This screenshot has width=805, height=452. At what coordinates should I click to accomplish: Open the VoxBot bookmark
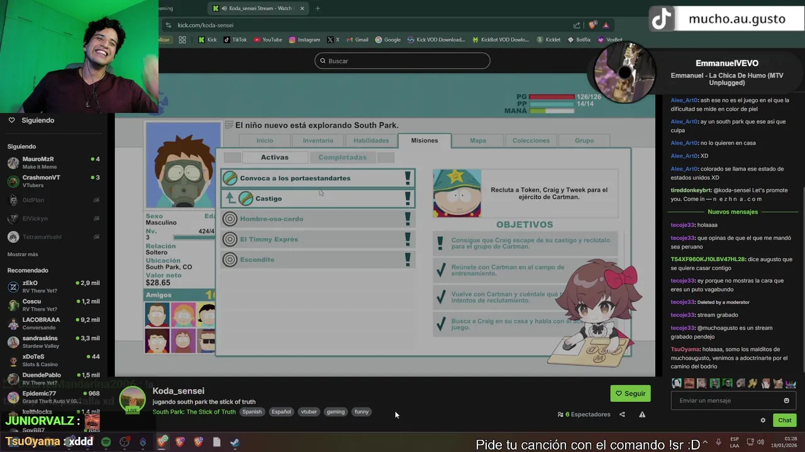[x=610, y=40]
